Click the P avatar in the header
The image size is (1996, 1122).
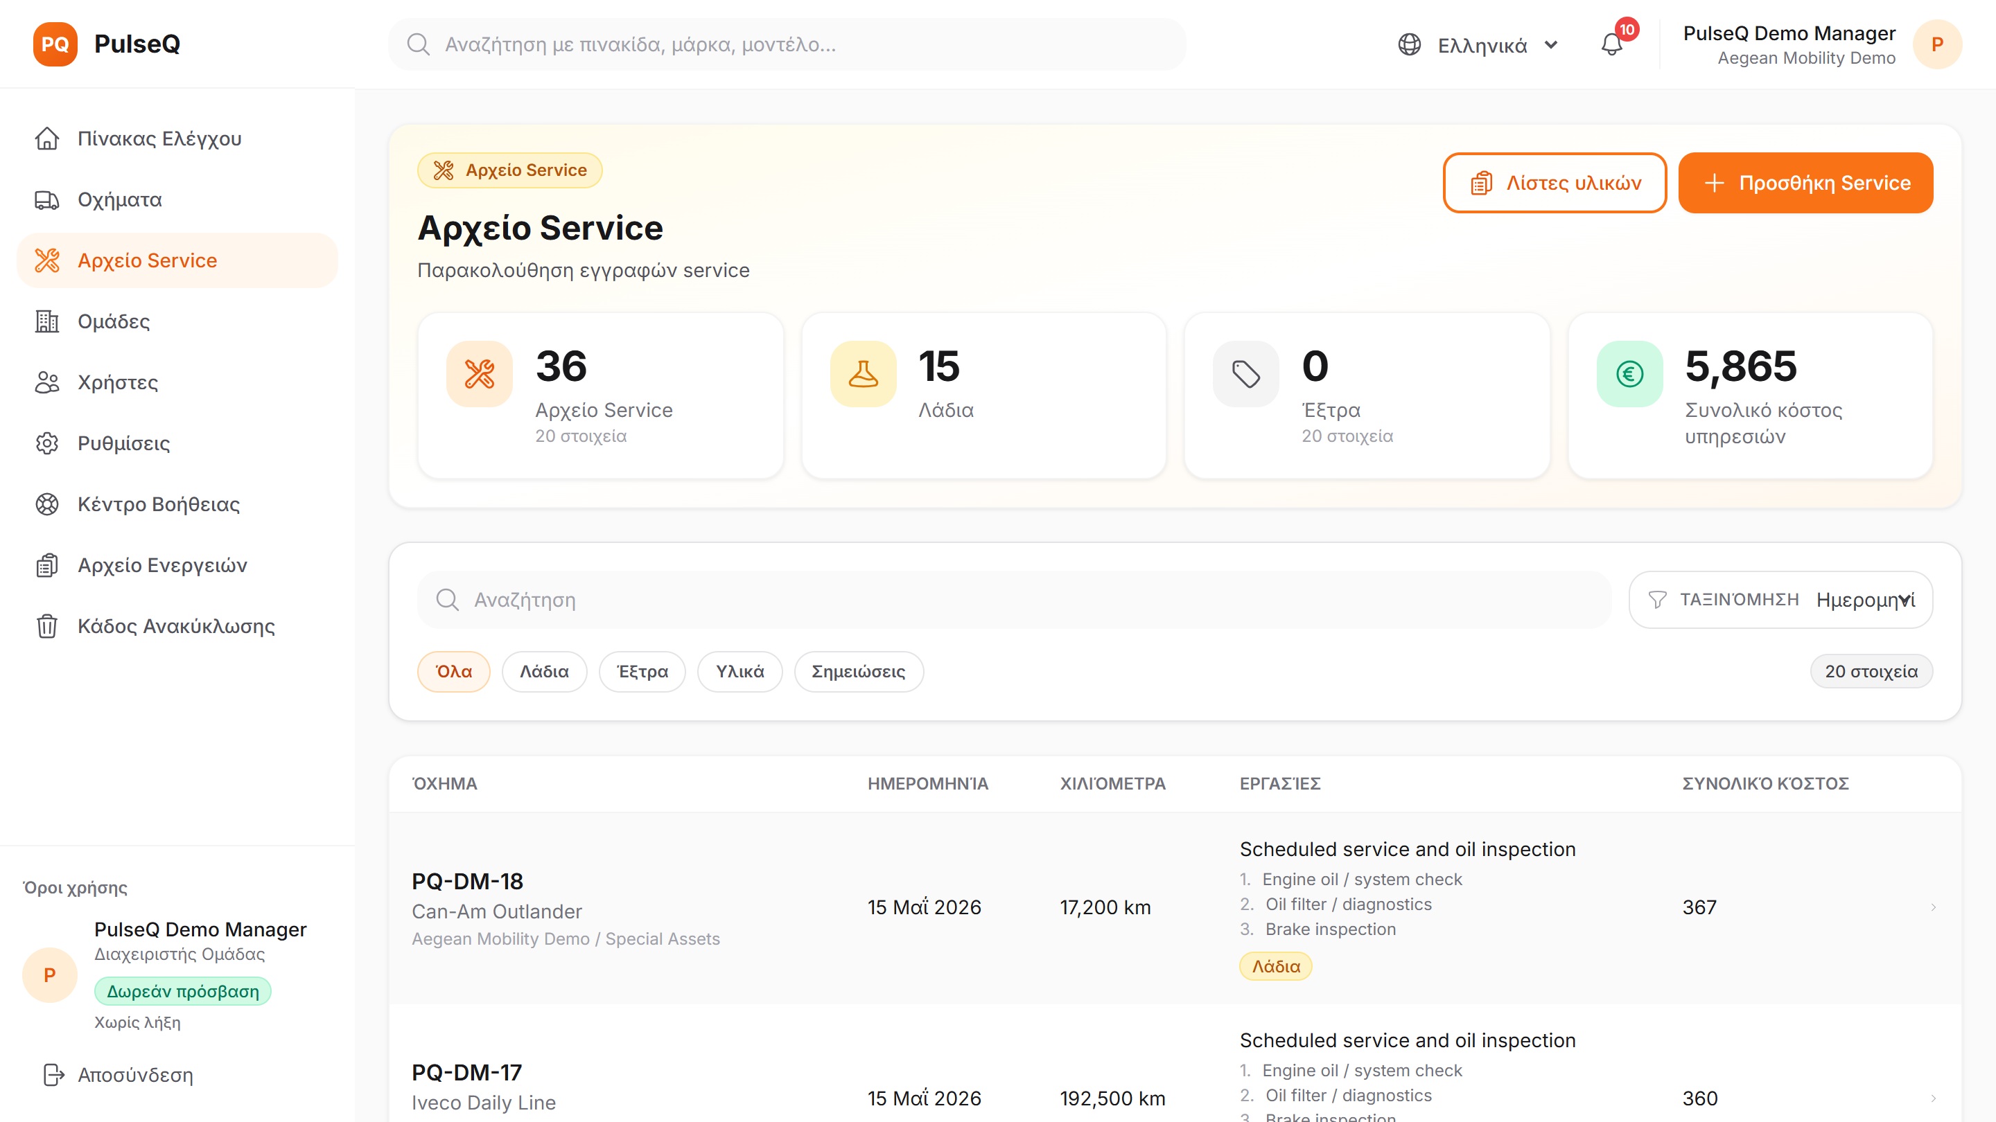(1937, 44)
